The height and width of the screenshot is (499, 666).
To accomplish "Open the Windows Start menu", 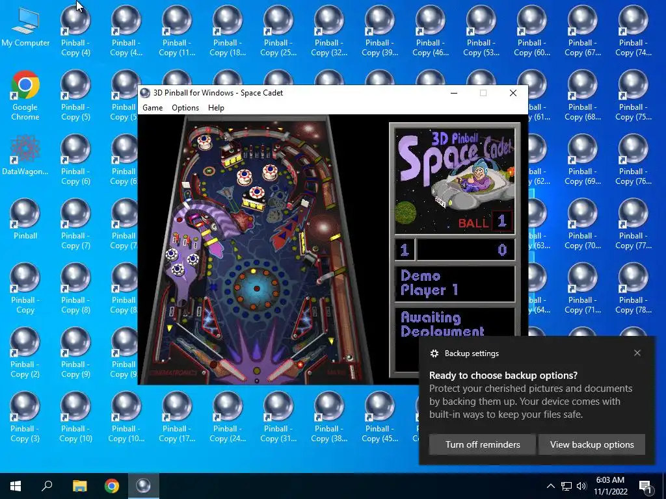I will (x=16, y=486).
